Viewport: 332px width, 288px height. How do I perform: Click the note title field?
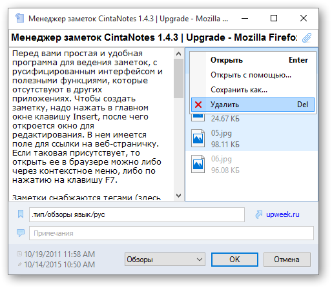coord(154,37)
